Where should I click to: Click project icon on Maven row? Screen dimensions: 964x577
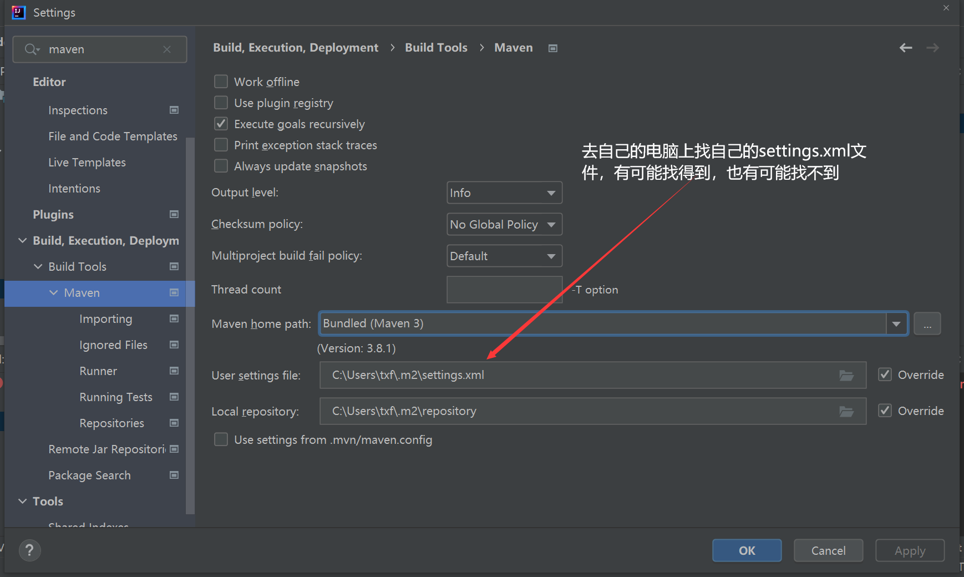[x=174, y=292]
